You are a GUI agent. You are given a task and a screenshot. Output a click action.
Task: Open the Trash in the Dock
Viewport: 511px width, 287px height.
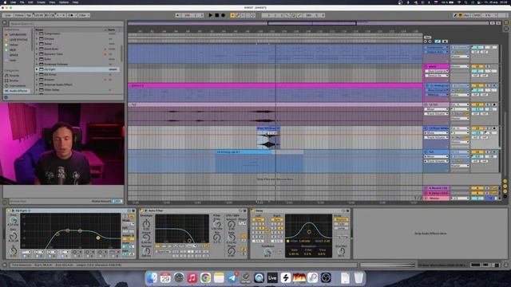click(358, 278)
